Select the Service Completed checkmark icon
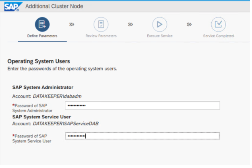252x168 pixels. [x=218, y=24]
